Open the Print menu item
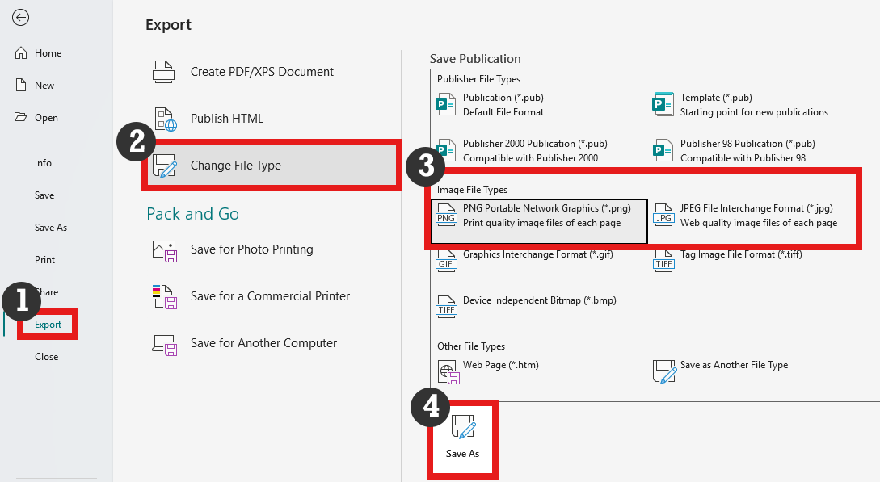This screenshot has height=482, width=880. pos(44,260)
